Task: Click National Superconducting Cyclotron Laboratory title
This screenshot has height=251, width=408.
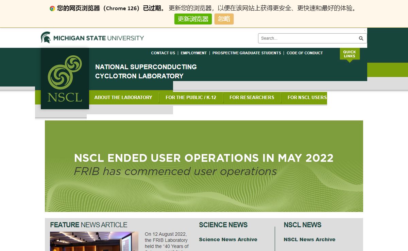Action: click(146, 72)
